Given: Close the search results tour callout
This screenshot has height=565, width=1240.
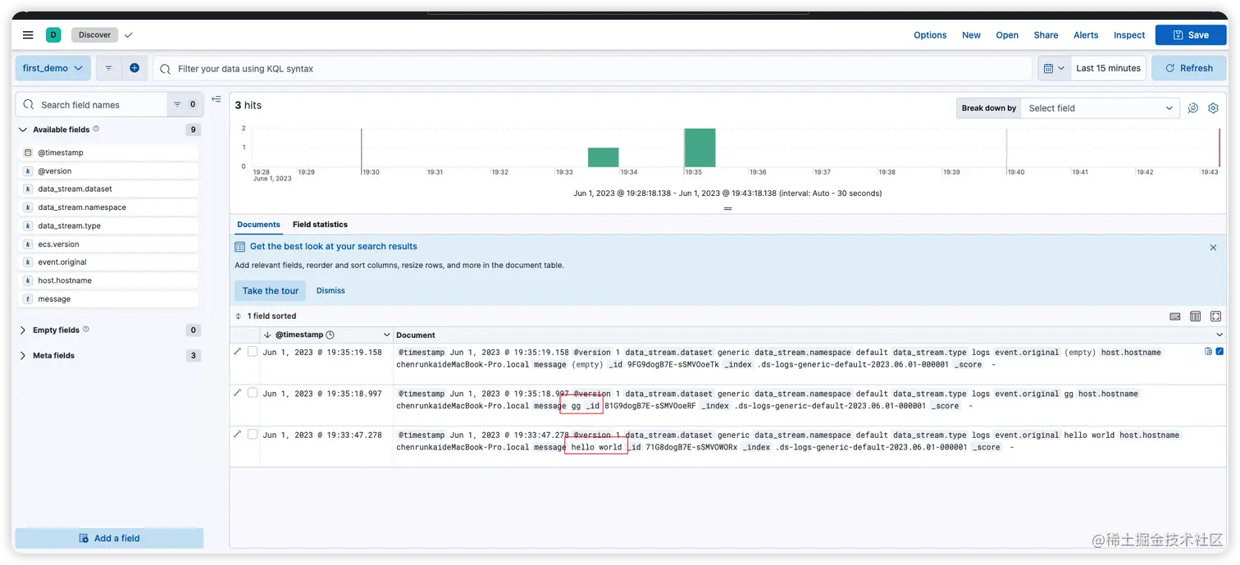Looking at the screenshot, I should [1213, 247].
